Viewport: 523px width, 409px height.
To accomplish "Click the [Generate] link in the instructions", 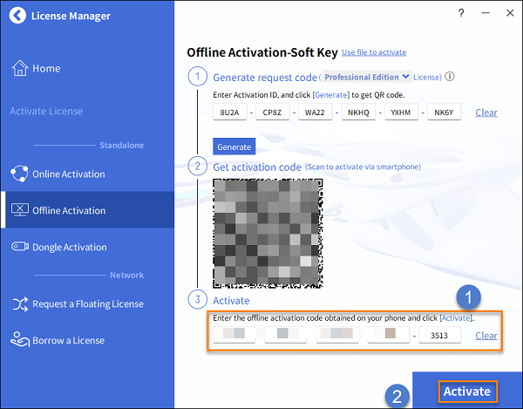I will [x=331, y=95].
